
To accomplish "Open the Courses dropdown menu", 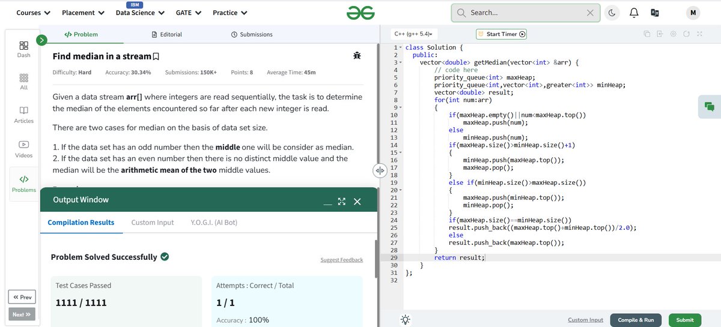I will click(x=34, y=13).
